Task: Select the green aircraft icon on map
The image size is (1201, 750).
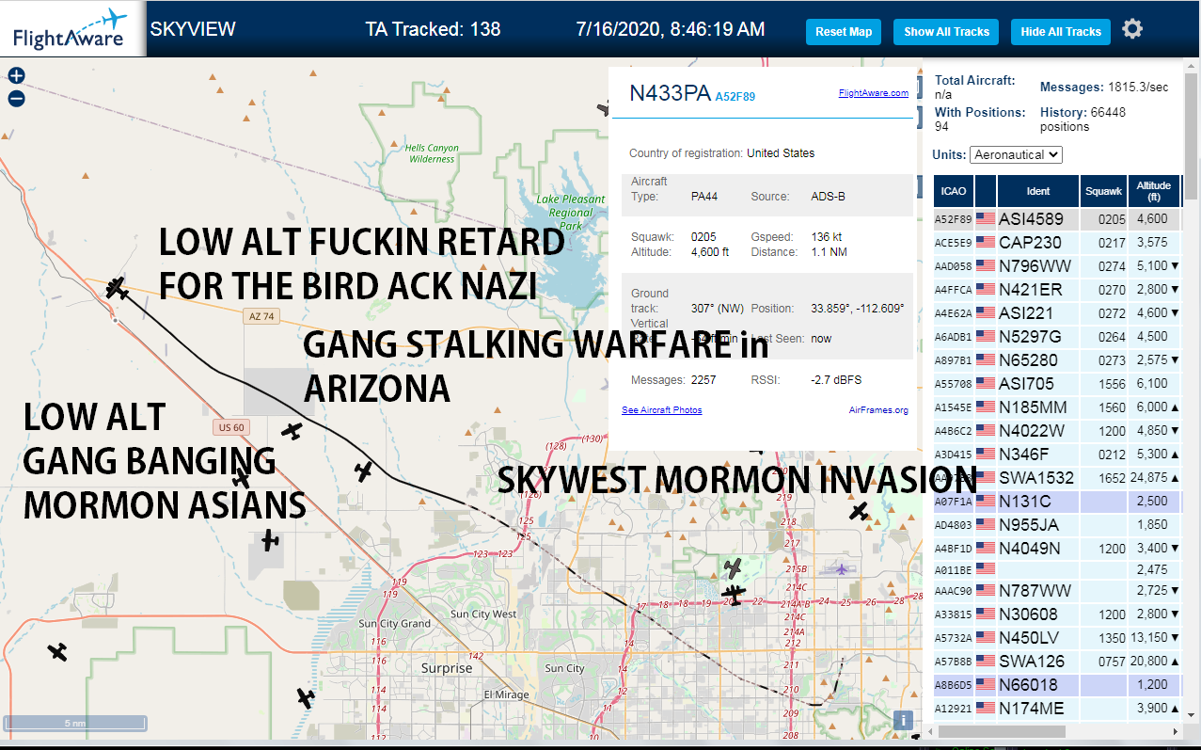Action: (734, 567)
